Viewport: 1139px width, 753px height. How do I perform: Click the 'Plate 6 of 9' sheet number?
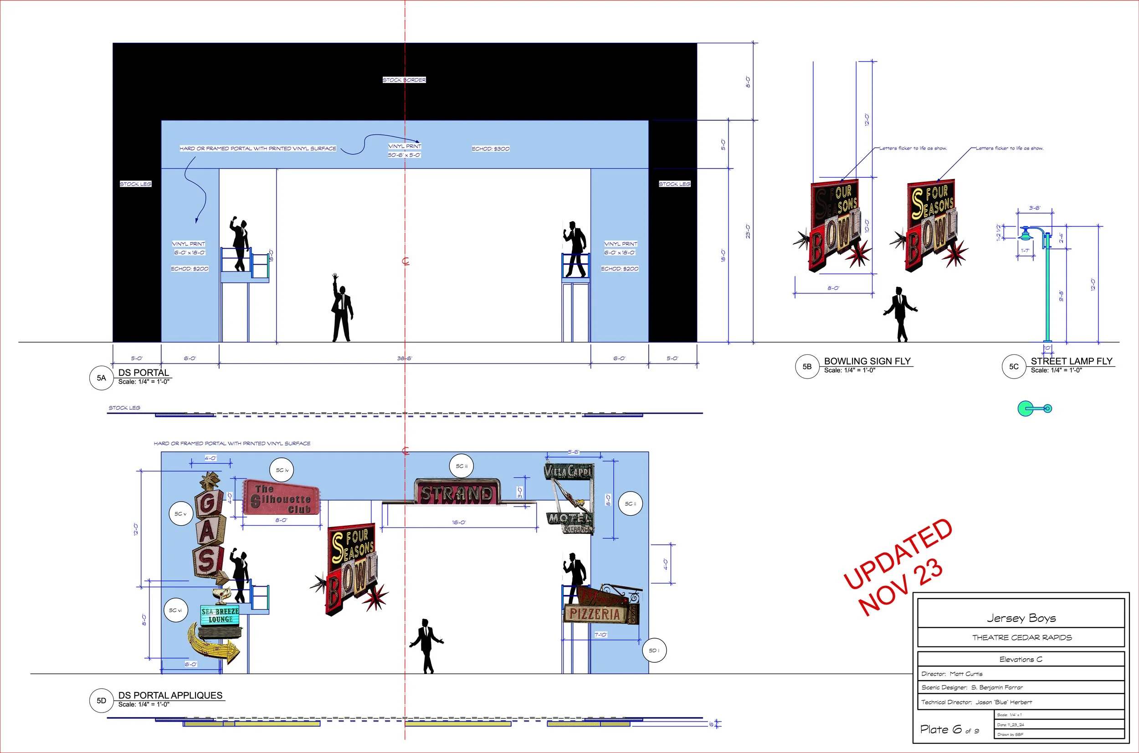[x=949, y=729]
